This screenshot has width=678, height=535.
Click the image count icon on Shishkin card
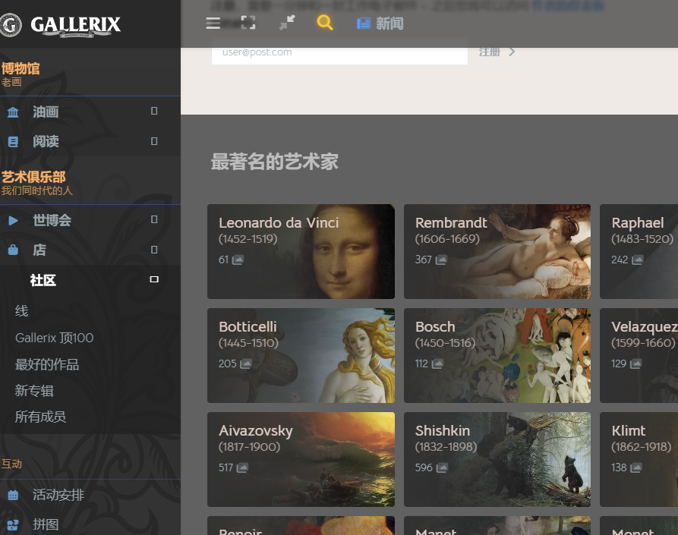point(442,467)
